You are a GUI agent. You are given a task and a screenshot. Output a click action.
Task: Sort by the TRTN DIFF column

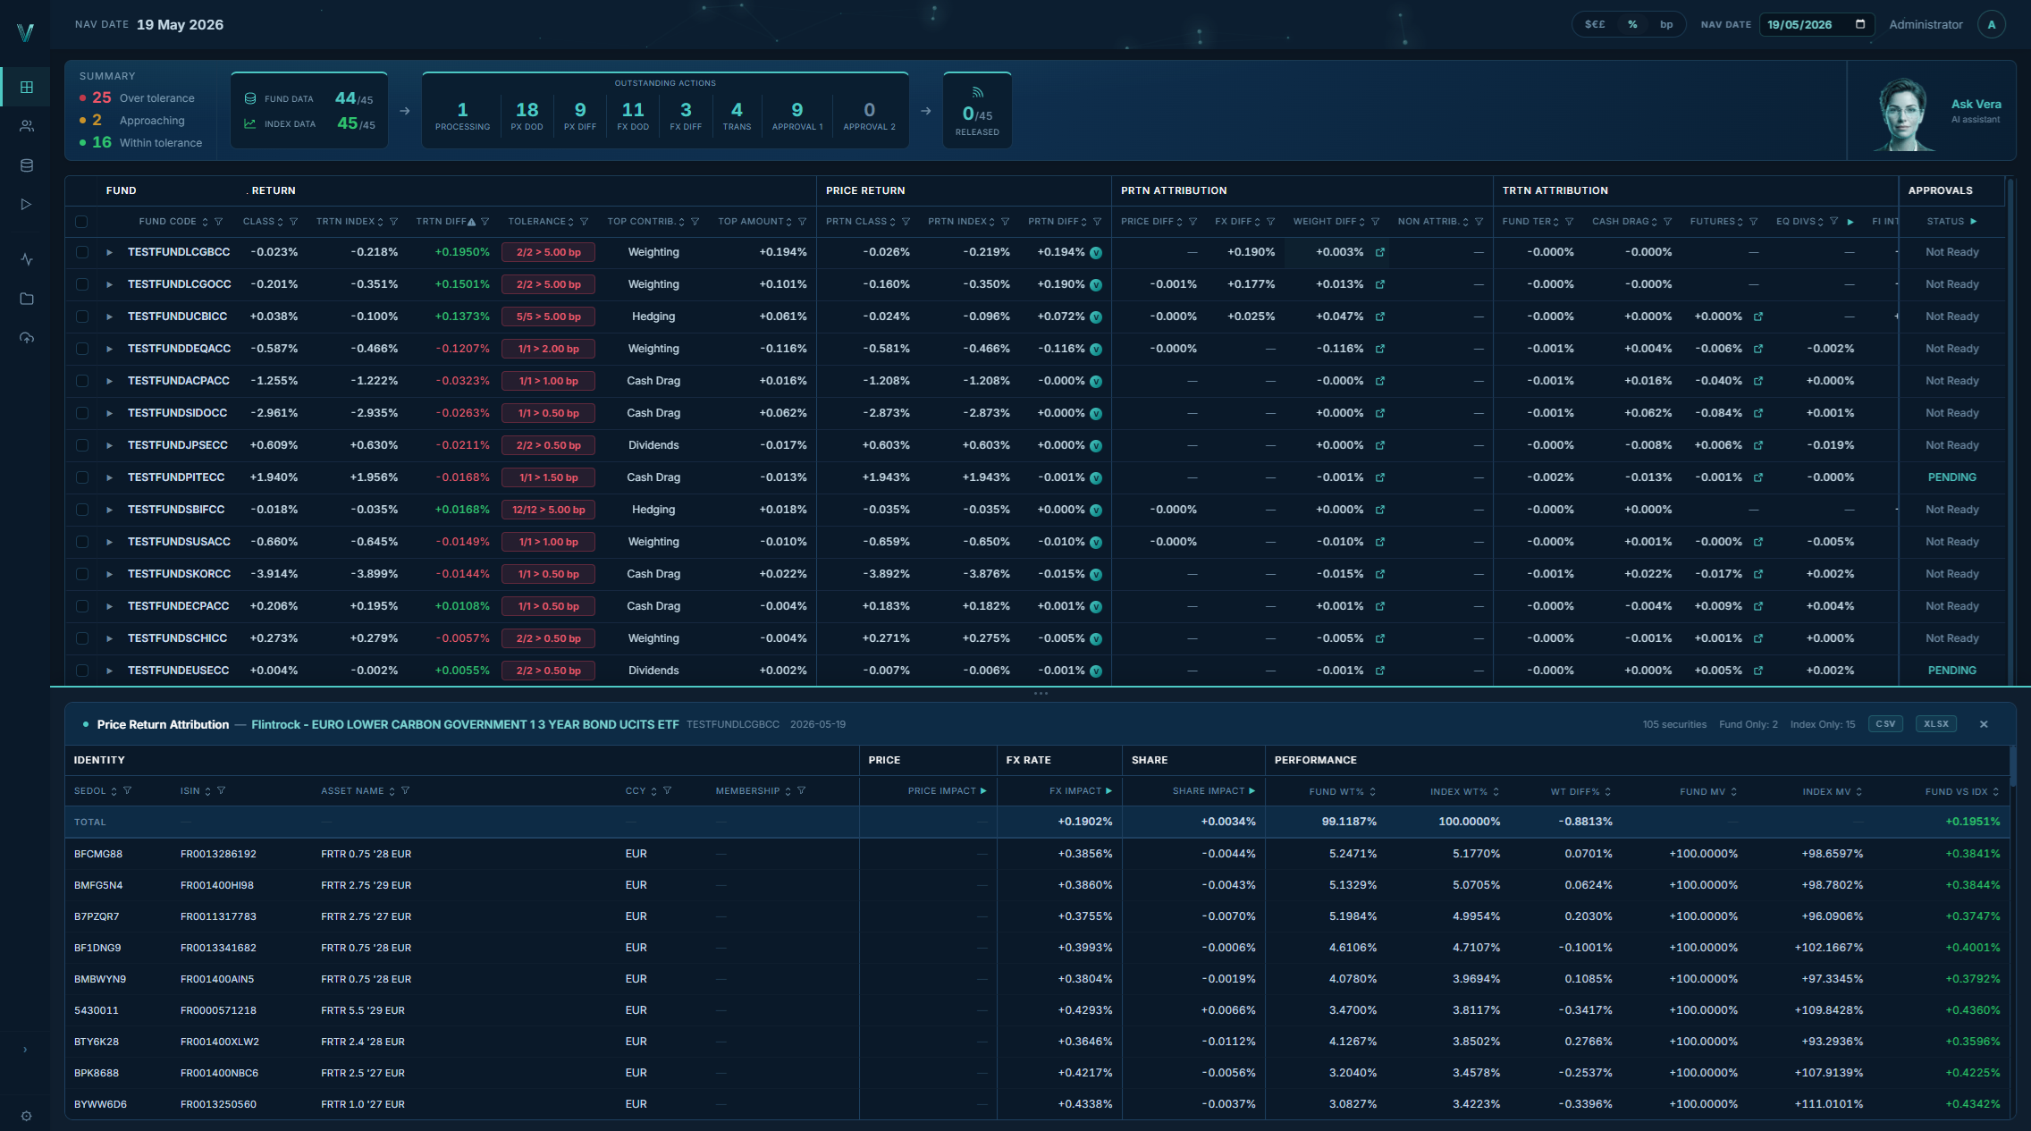tap(446, 222)
